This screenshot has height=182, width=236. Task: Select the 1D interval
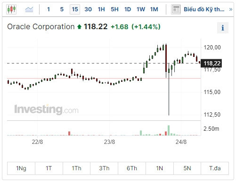(x=128, y=9)
